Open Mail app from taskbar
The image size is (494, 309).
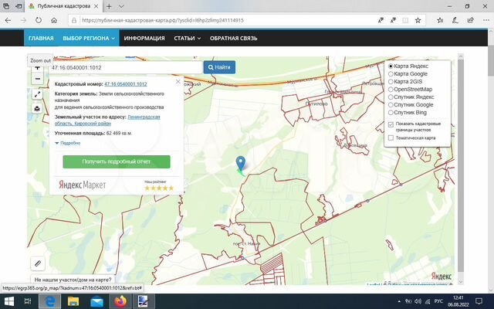point(96,301)
